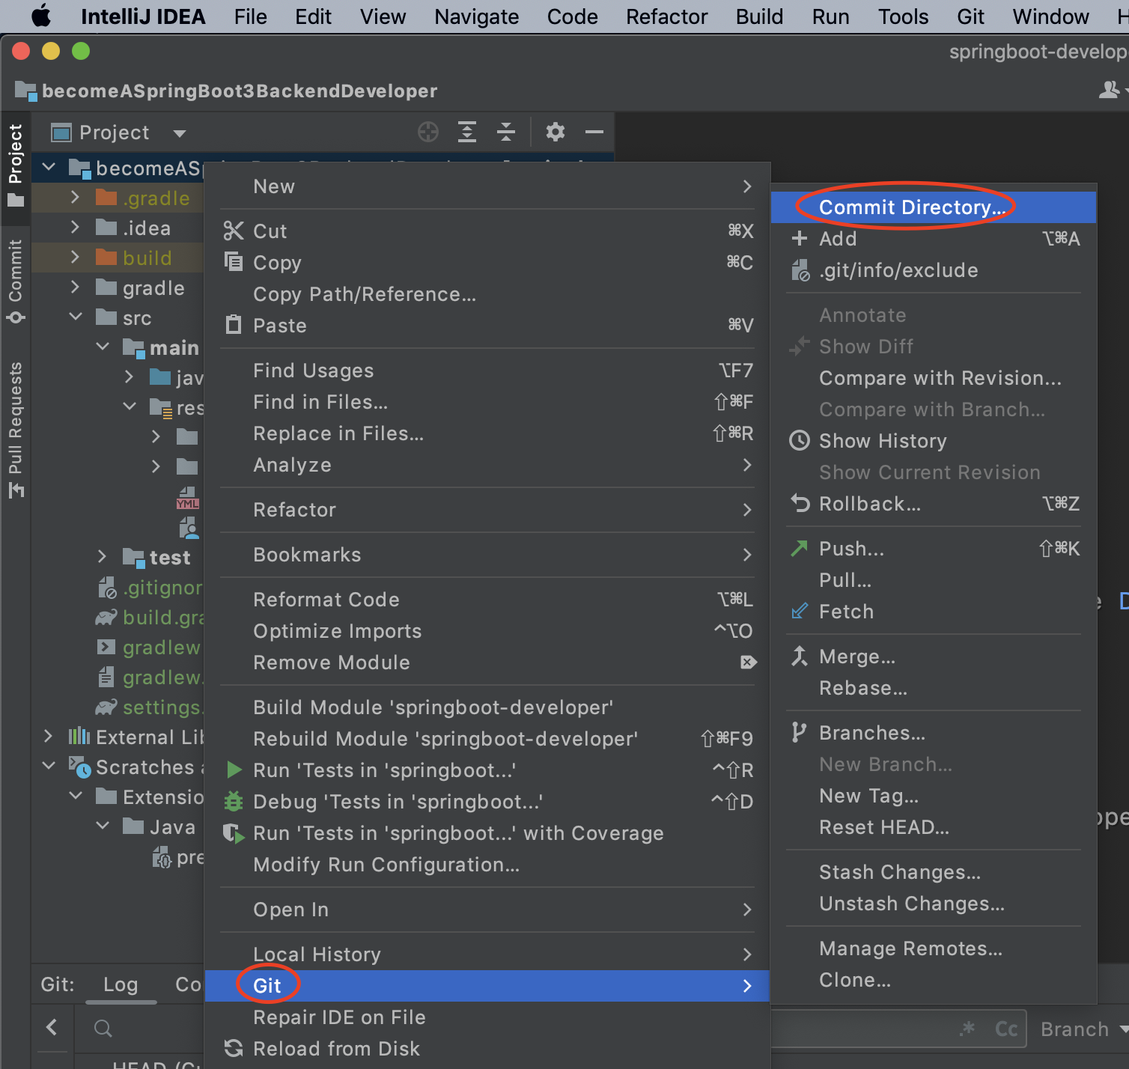This screenshot has width=1129, height=1069.
Task: Click the Apple menu icon
Action: pyautogui.click(x=40, y=16)
